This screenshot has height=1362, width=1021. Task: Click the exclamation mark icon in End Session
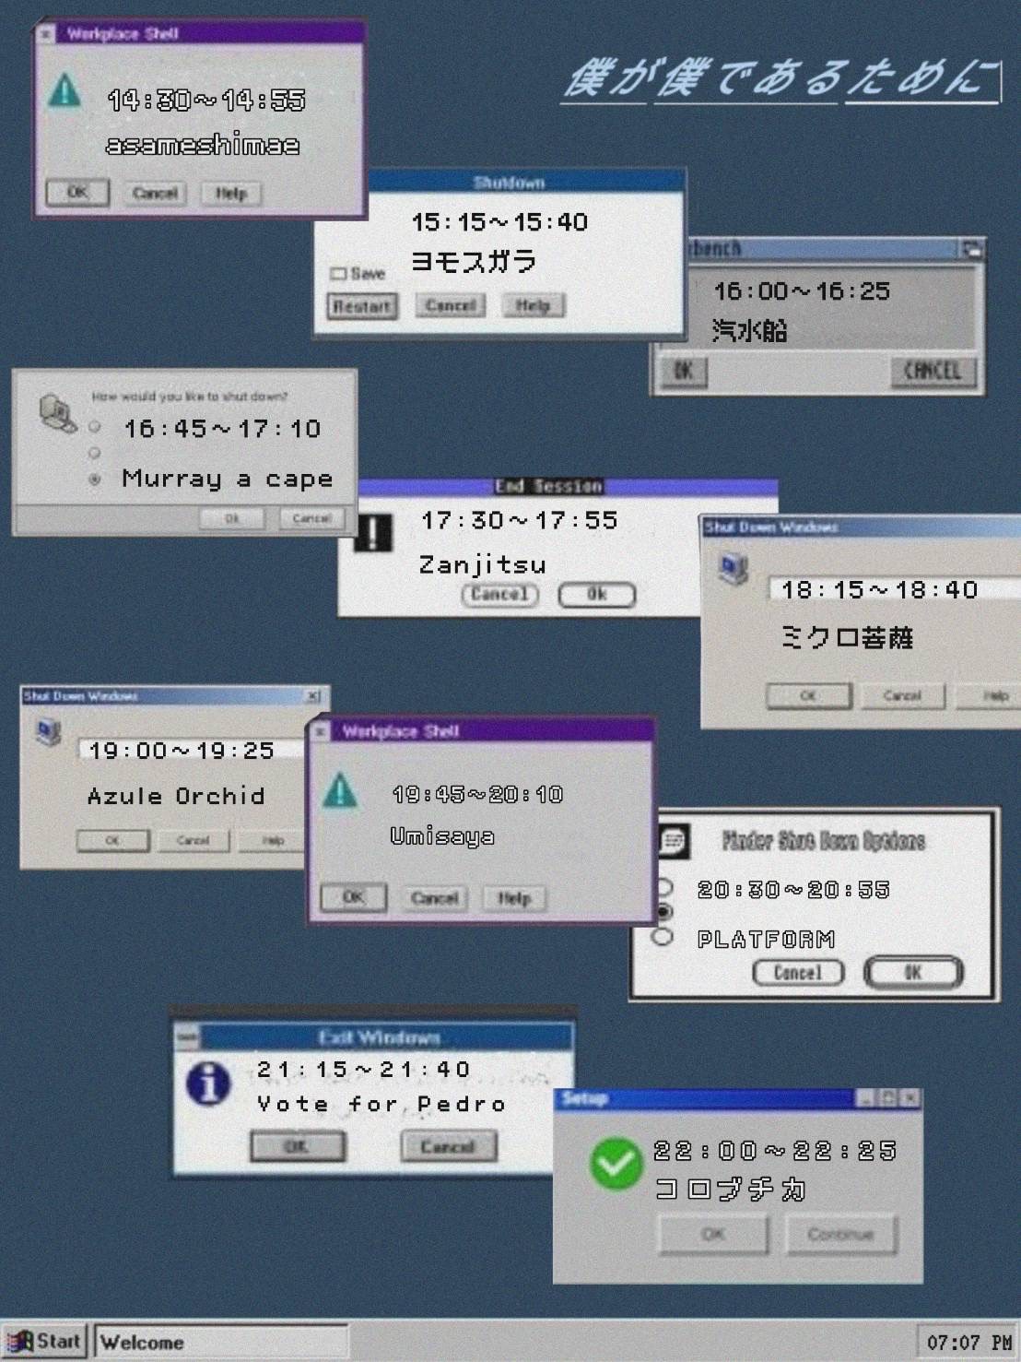click(x=373, y=533)
